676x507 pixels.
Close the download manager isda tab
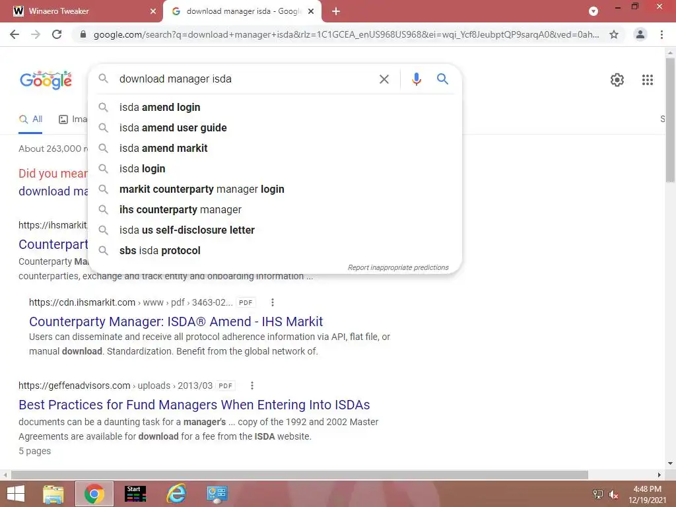point(311,11)
